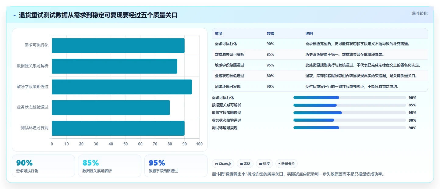
Task: Select table cell 业务状态校验通过
Action: tap(229, 76)
